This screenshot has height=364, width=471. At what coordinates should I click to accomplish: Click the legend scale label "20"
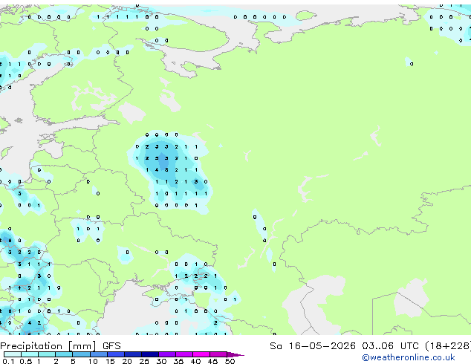tap(127, 361)
